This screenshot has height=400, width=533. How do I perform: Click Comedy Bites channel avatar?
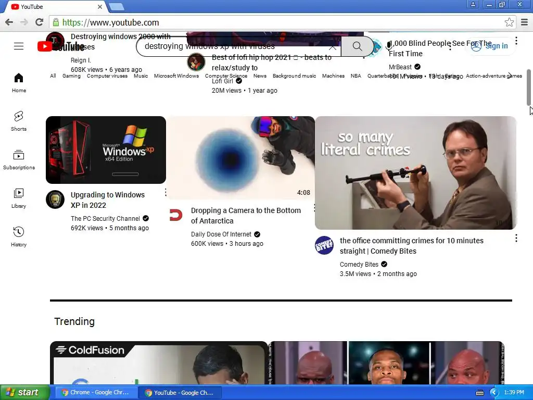(x=324, y=245)
